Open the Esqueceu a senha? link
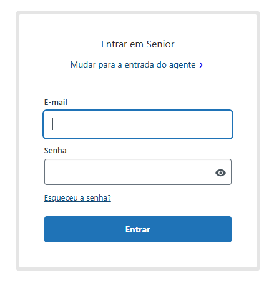This screenshot has height=290, width=279. [77, 197]
